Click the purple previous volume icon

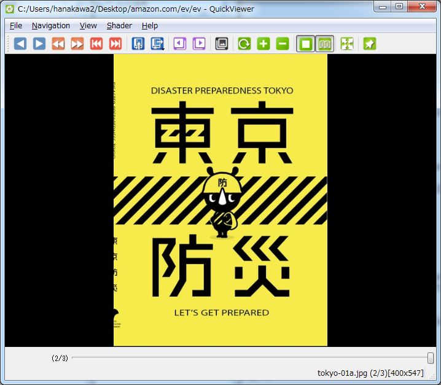point(180,44)
